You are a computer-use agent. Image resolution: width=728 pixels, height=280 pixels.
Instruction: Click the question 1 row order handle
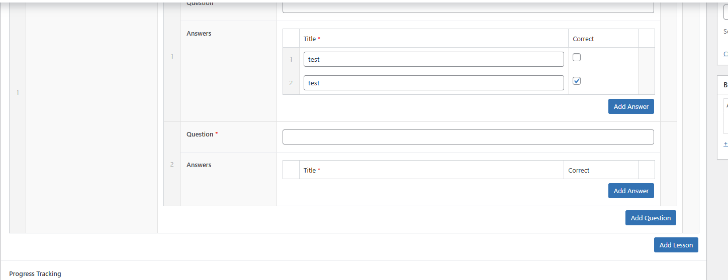172,56
